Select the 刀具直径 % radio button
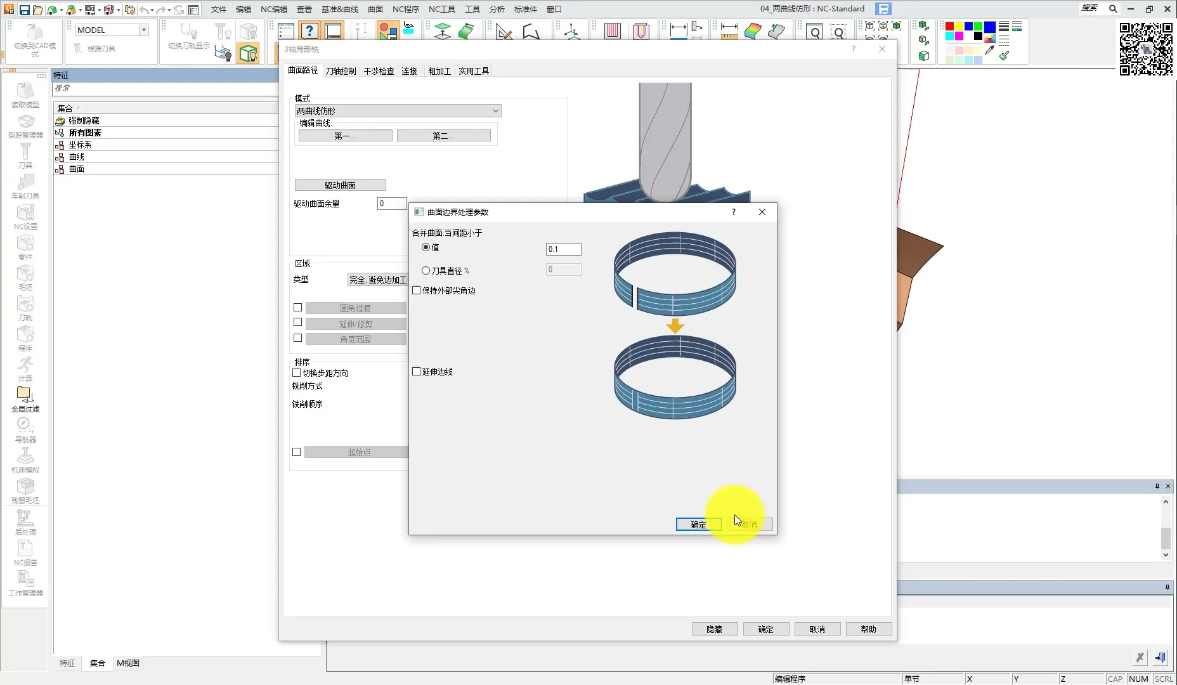The image size is (1177, 685). (426, 271)
